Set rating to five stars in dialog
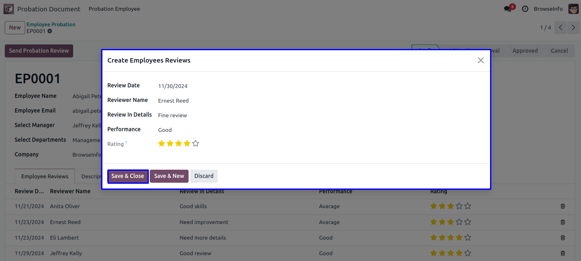Image resolution: width=581 pixels, height=261 pixels. pos(196,144)
